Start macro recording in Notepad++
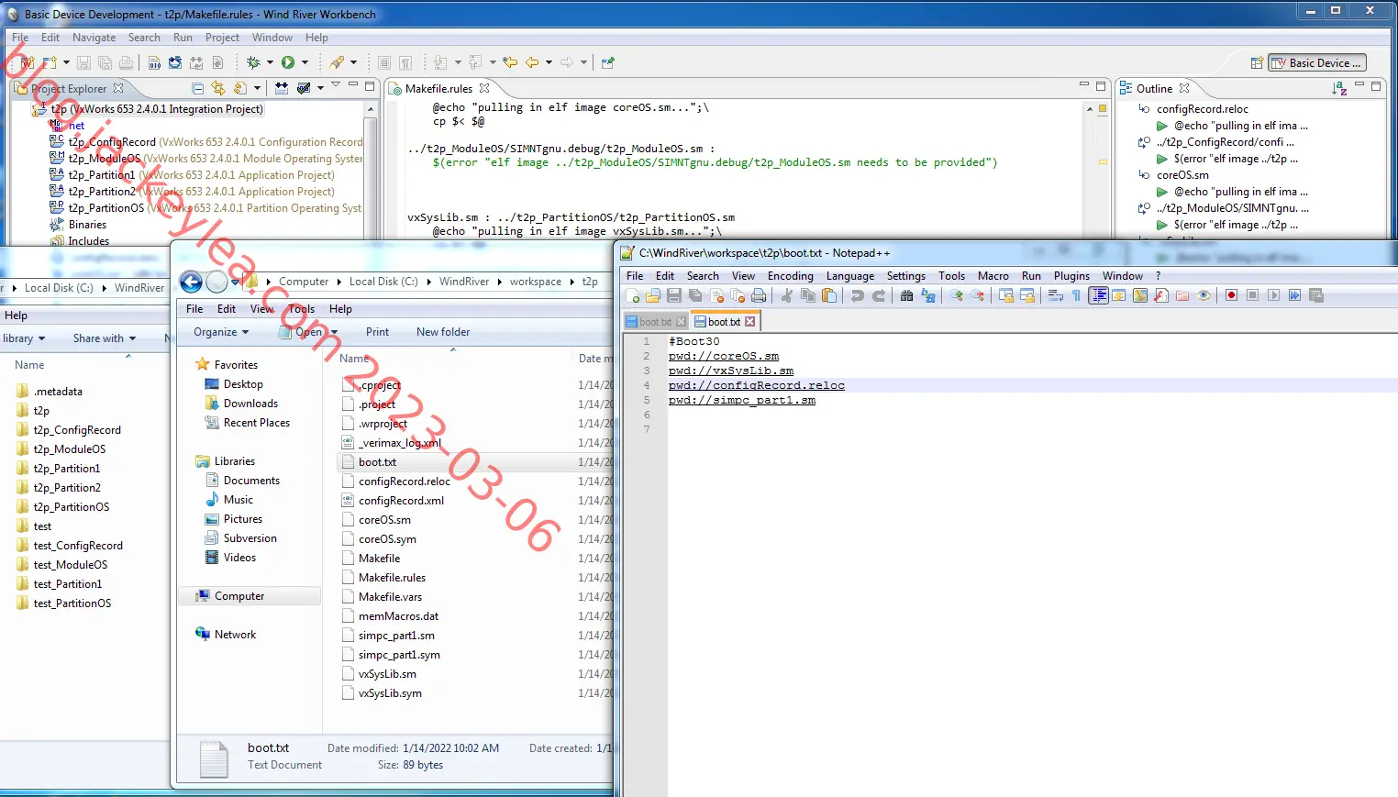 pyautogui.click(x=1231, y=295)
